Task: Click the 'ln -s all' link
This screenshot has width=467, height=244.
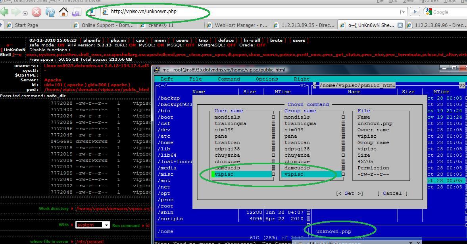Action: click(252, 40)
